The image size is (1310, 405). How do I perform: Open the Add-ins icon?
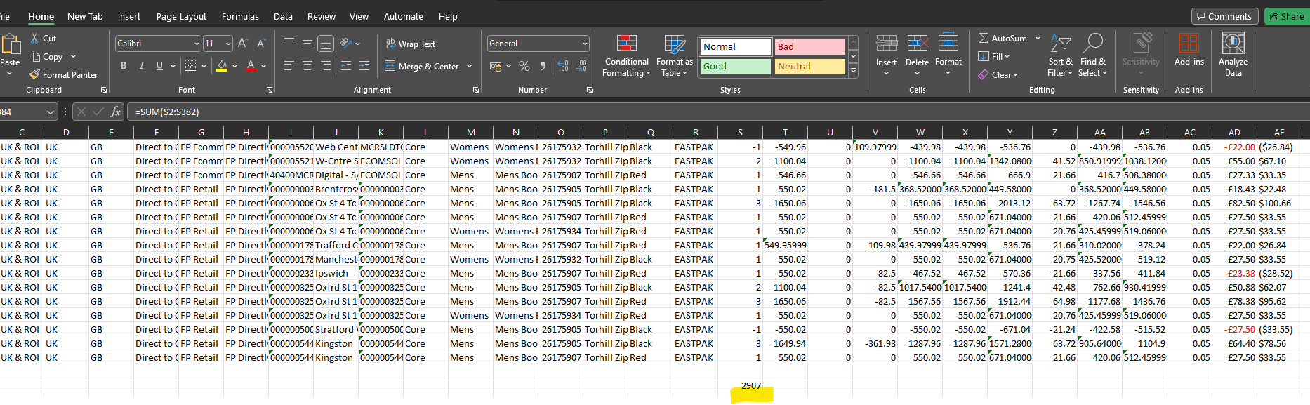pyautogui.click(x=1189, y=44)
